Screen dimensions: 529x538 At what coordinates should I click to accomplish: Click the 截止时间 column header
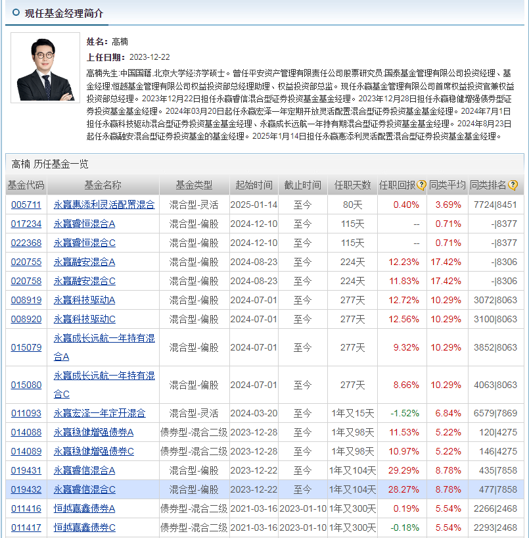(303, 185)
